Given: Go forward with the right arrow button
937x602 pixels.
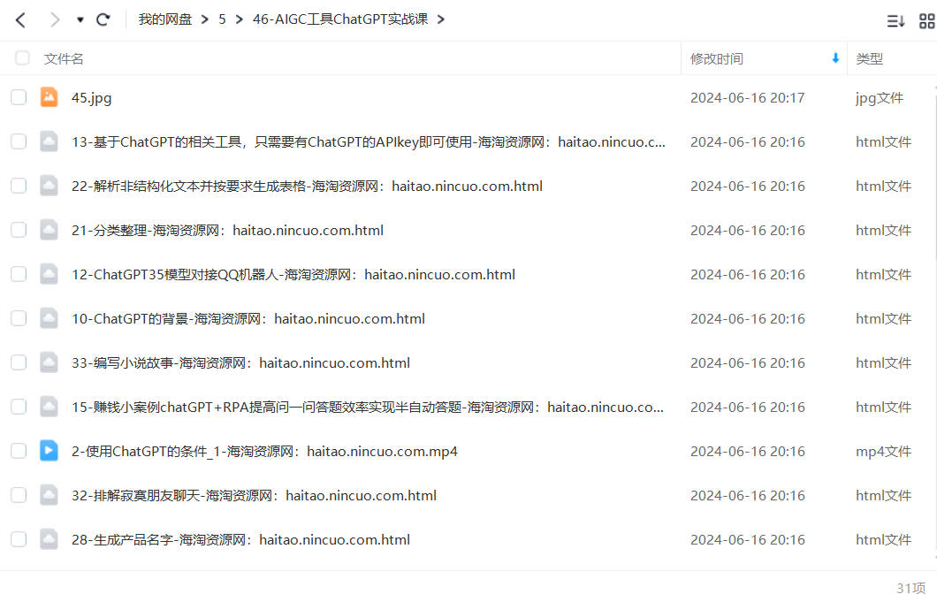Looking at the screenshot, I should [x=55, y=19].
